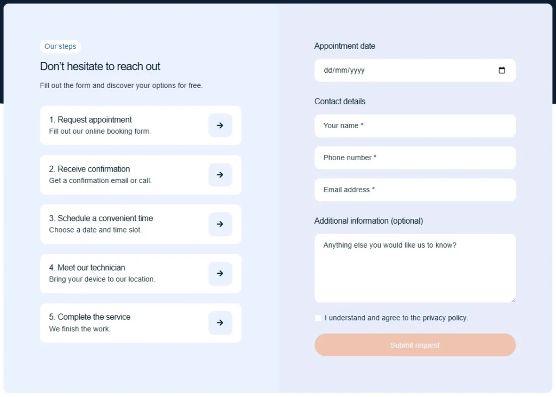556x397 pixels.
Task: Click the arrow icon for Request appointment
Action: [x=220, y=125]
